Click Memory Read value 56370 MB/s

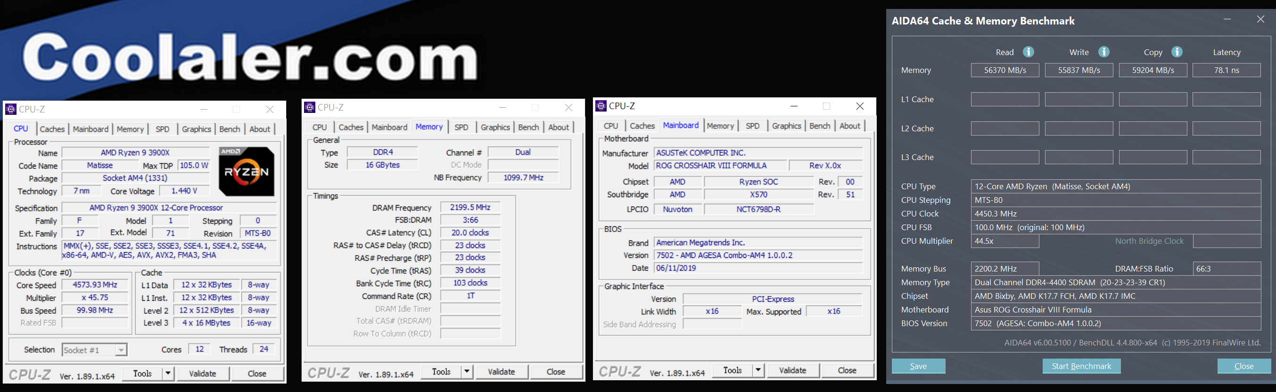pos(1004,70)
